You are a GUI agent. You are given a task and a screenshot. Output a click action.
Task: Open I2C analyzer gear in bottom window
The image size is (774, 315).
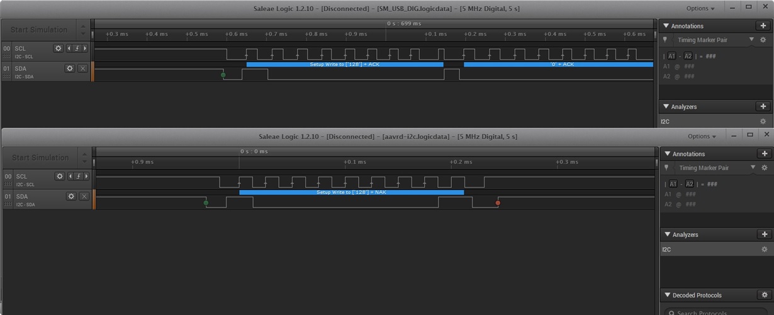[764, 250]
